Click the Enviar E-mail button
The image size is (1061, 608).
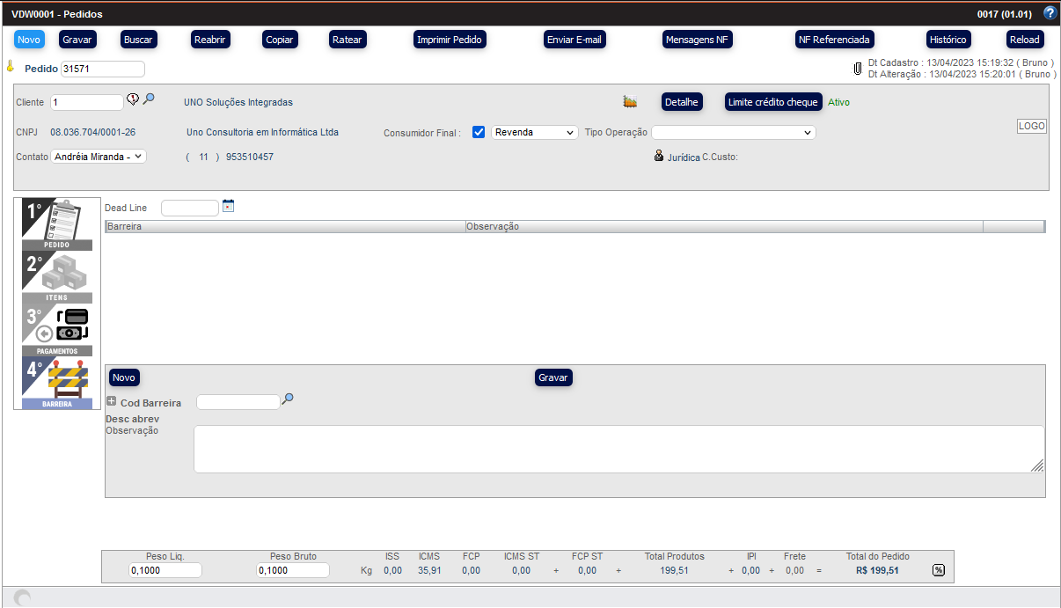tap(574, 40)
